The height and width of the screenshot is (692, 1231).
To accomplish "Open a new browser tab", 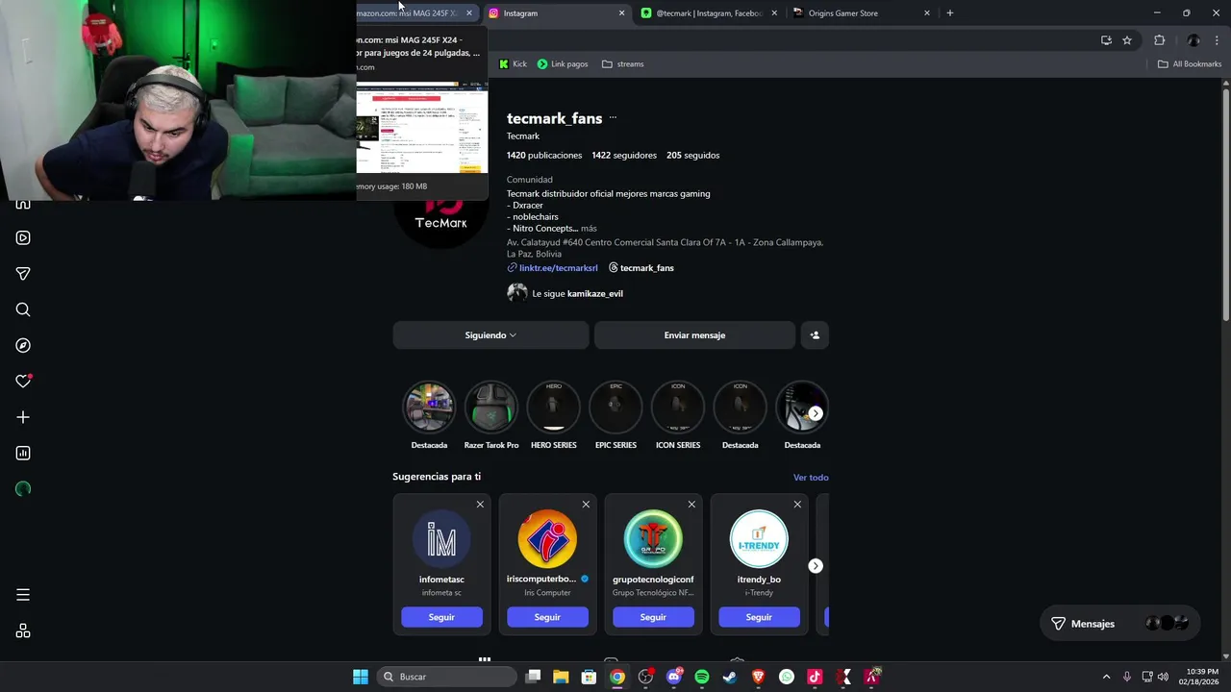I will coord(950,13).
